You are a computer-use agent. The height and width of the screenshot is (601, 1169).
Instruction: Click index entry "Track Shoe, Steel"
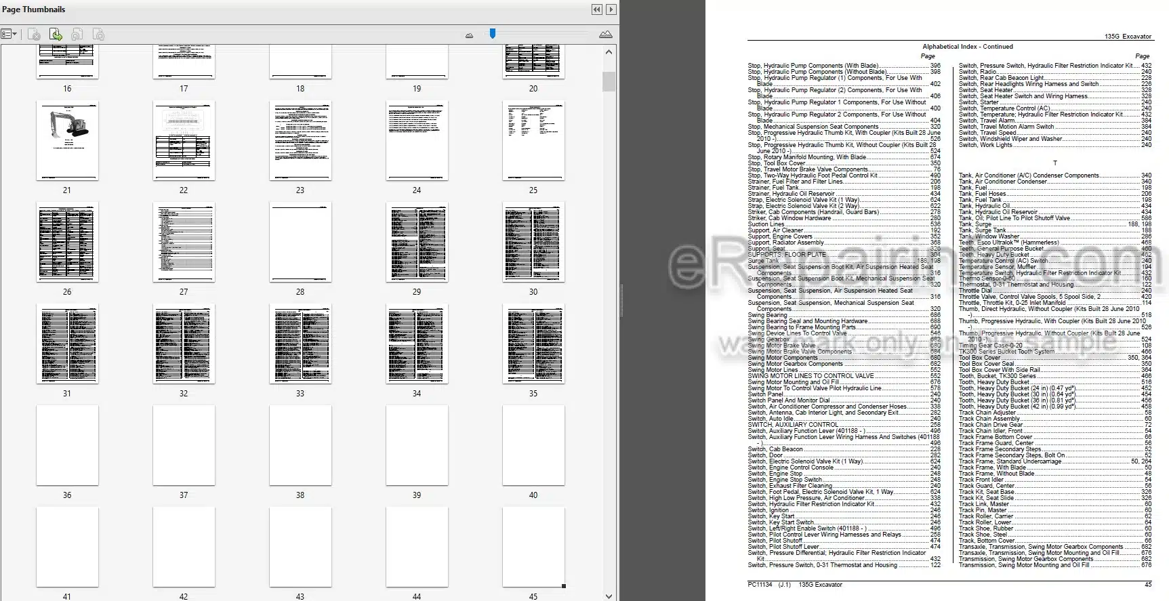point(1055,535)
